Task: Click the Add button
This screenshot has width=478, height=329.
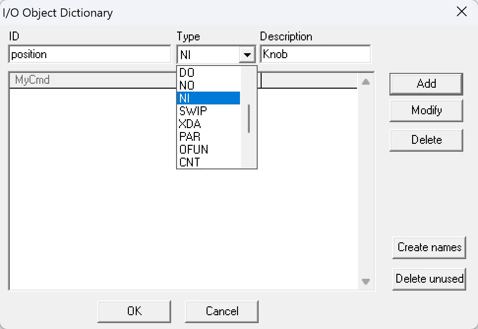Action: 426,84
